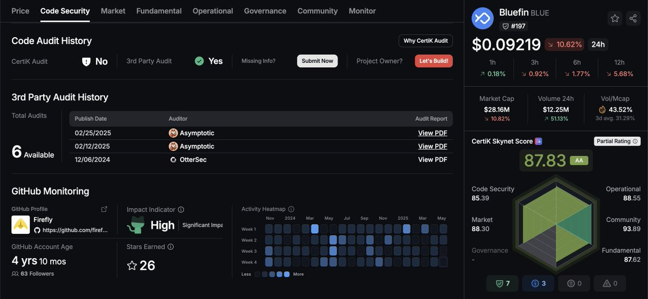Open the external link icon for GitHub Profile

104,209
